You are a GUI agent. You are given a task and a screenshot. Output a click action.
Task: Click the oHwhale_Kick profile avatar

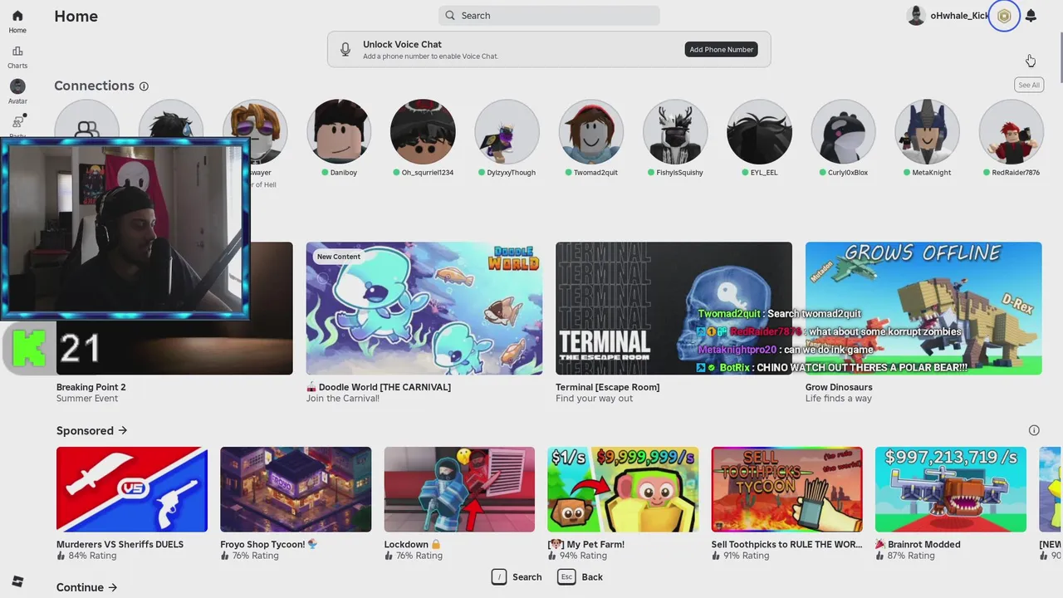pyautogui.click(x=916, y=16)
